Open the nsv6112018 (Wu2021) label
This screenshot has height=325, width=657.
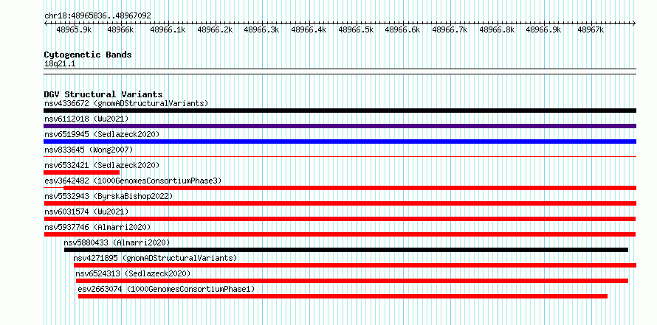coord(86,119)
